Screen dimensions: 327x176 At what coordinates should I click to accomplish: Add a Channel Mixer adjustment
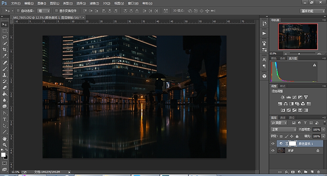[x=303, y=103]
